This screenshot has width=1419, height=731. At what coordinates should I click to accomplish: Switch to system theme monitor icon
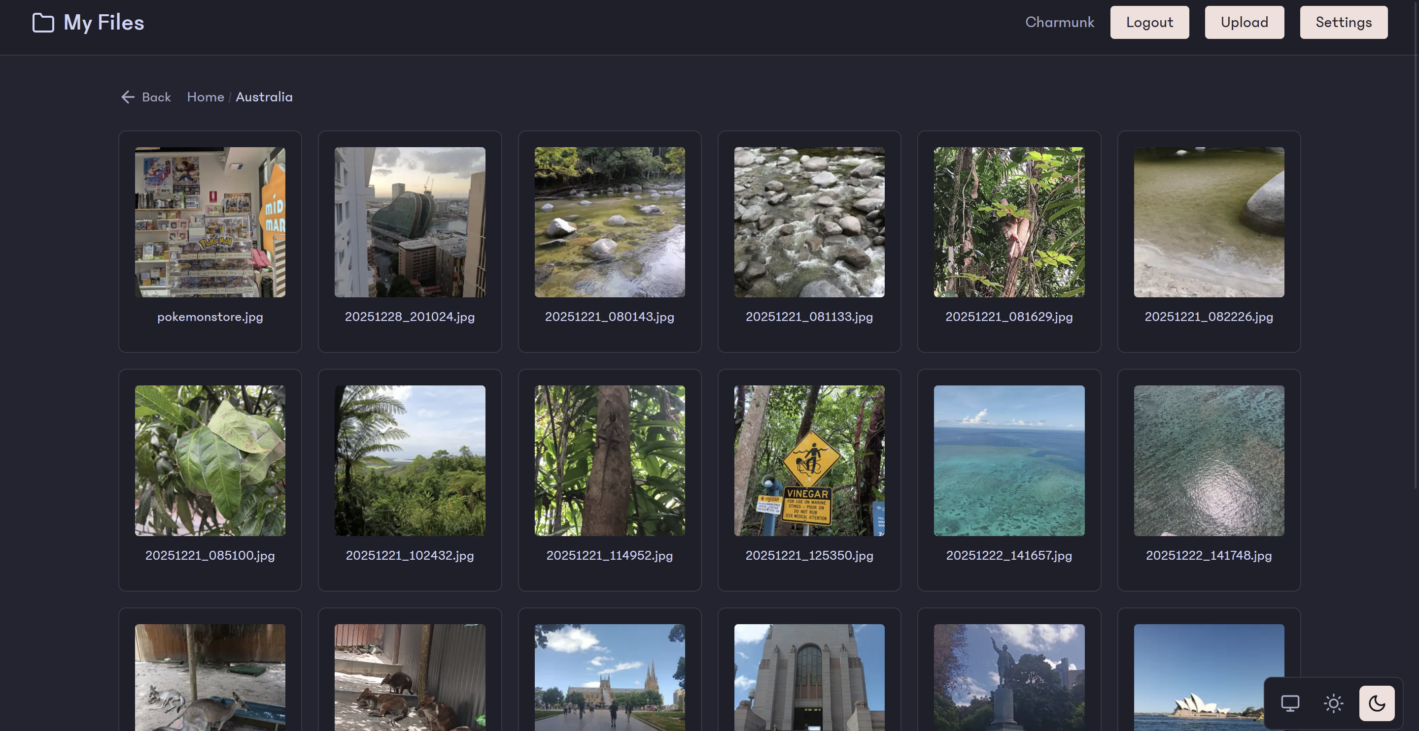click(x=1289, y=703)
